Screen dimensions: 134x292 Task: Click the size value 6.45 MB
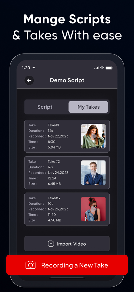click(x=54, y=184)
